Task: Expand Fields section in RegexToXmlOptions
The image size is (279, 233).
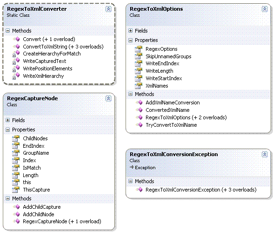Action: tap(130, 31)
